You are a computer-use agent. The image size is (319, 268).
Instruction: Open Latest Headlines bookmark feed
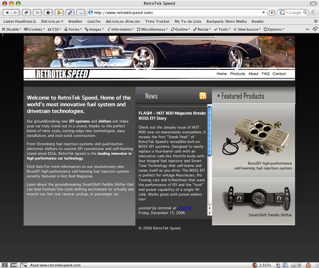point(20,21)
